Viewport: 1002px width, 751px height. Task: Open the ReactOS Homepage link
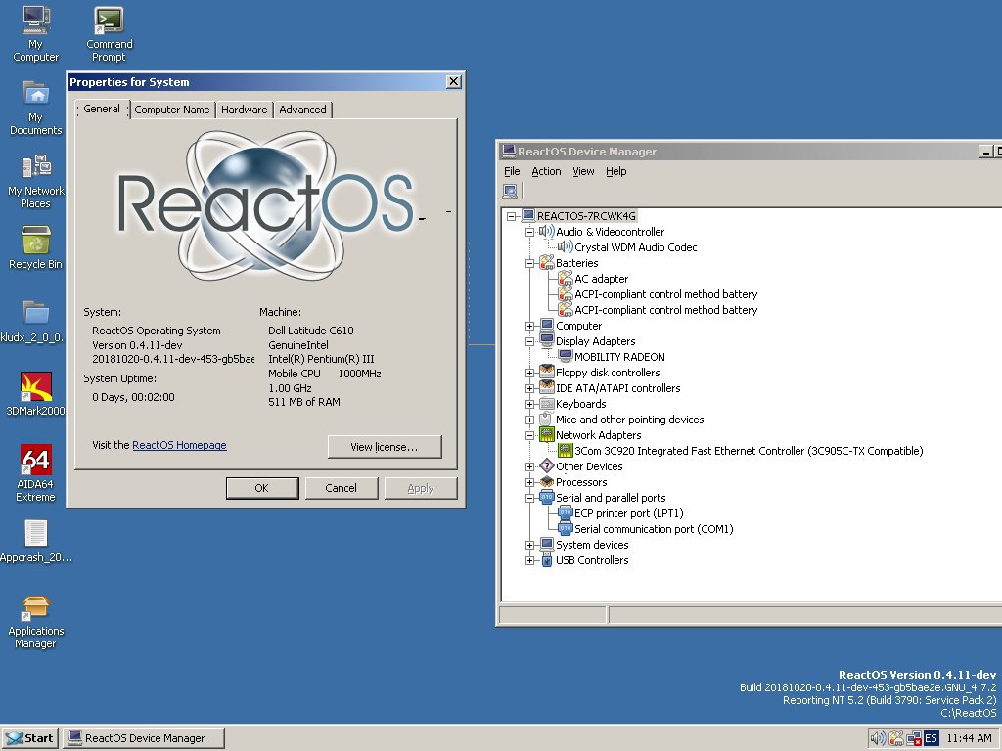179,445
